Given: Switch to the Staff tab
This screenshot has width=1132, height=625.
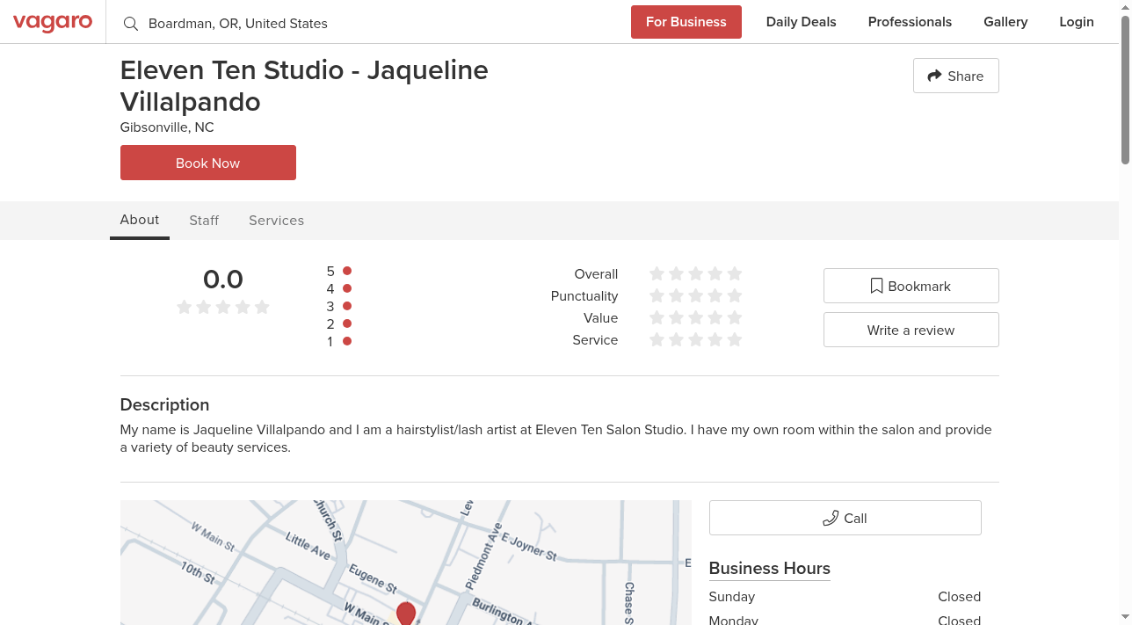Looking at the screenshot, I should pos(204,221).
